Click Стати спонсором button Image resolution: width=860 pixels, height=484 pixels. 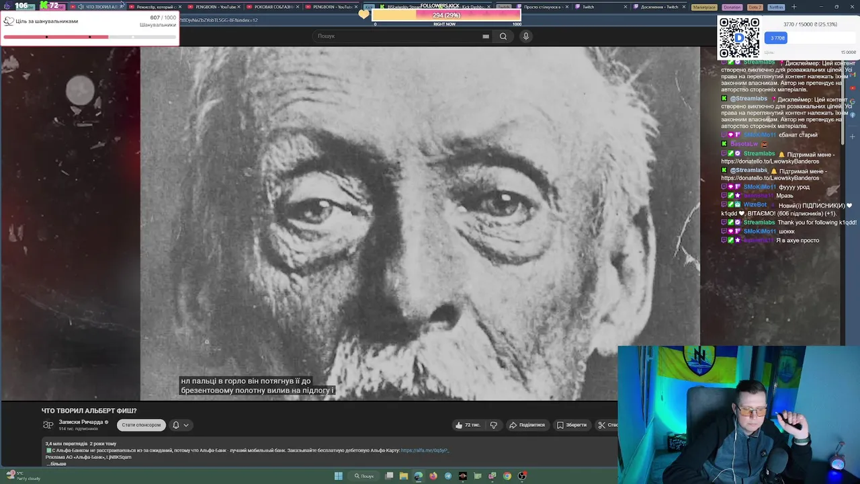141,425
